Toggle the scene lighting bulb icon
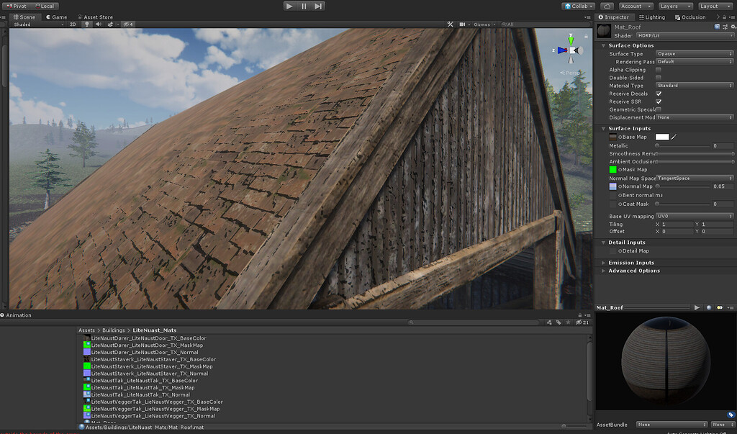 click(87, 24)
